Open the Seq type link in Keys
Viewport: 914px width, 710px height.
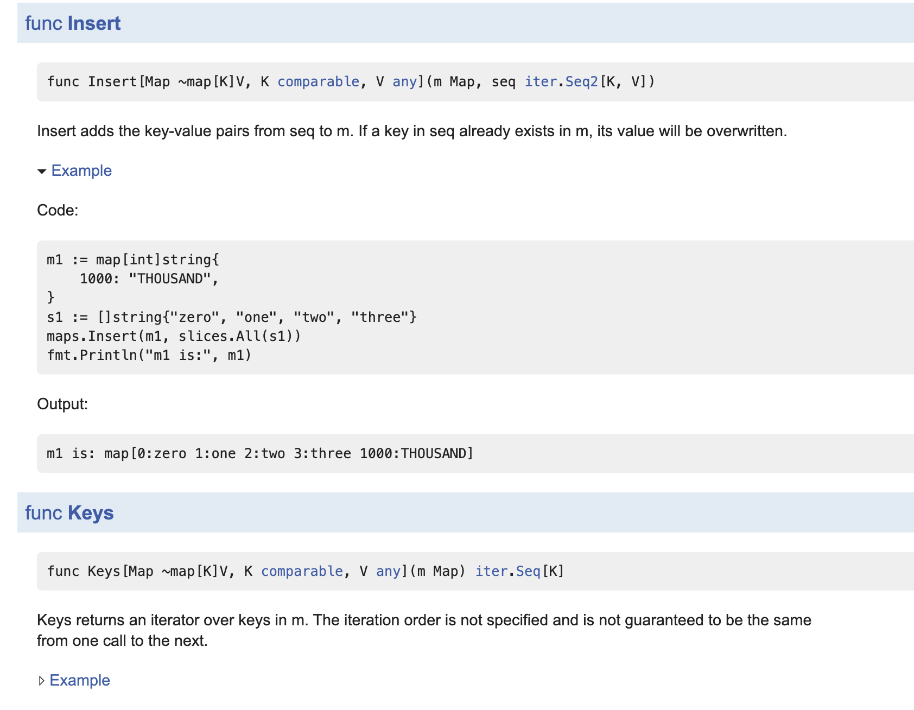pyautogui.click(x=528, y=572)
